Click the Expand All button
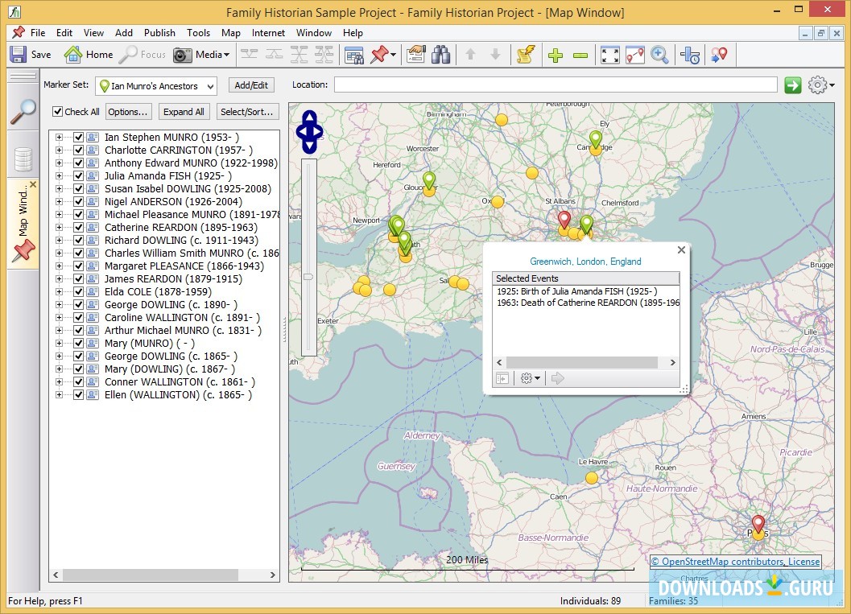 click(x=184, y=112)
